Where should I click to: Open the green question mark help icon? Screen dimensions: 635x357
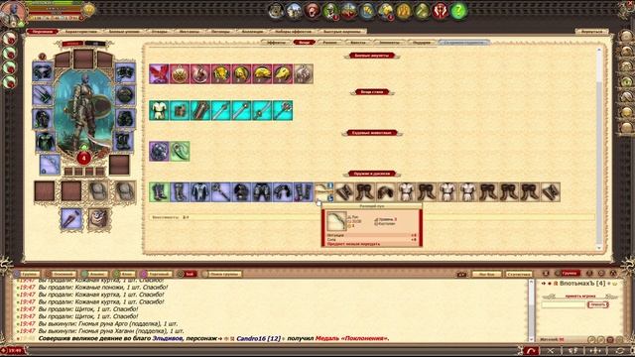click(x=458, y=11)
